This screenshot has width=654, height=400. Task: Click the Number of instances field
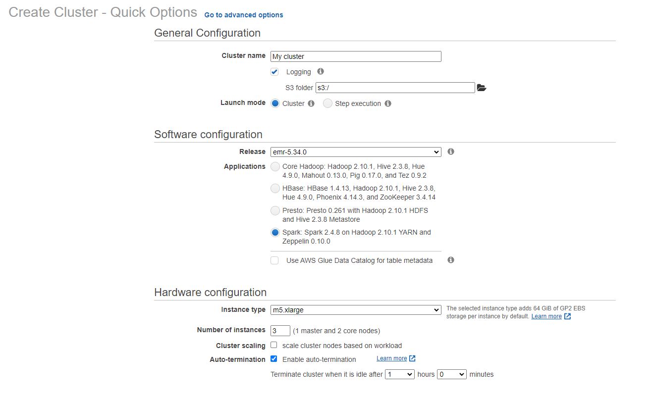pyautogui.click(x=280, y=330)
